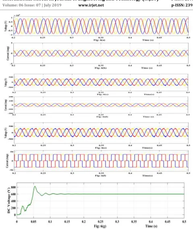Image resolution: width=193 pixels, height=229 pixels.
Task: Click 'Current (Amp)' y-axis label of Fig 6(f) plot
Action: pyautogui.click(x=7, y=161)
